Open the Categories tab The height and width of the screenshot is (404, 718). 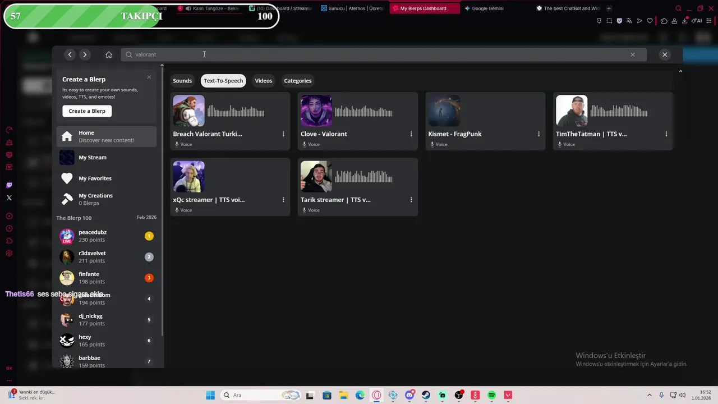coord(298,81)
